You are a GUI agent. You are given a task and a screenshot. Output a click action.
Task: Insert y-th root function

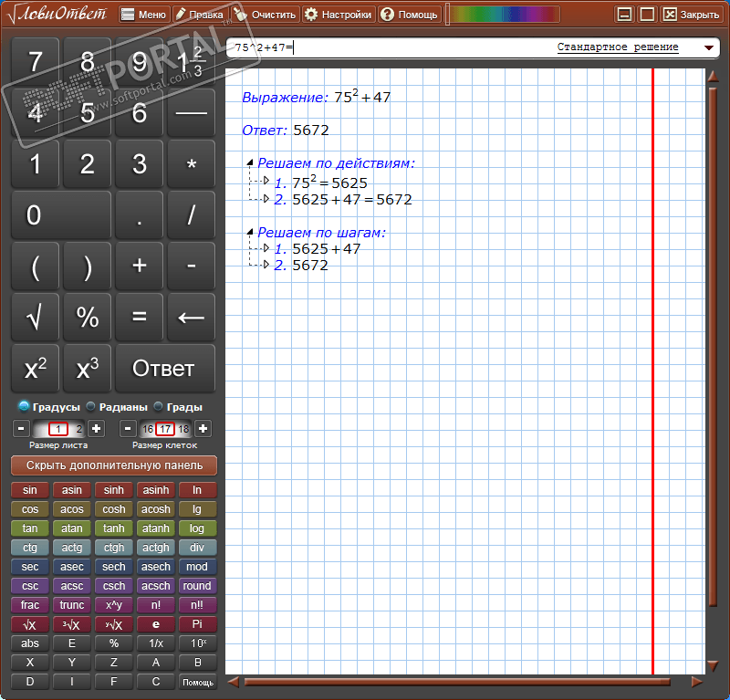(x=113, y=624)
